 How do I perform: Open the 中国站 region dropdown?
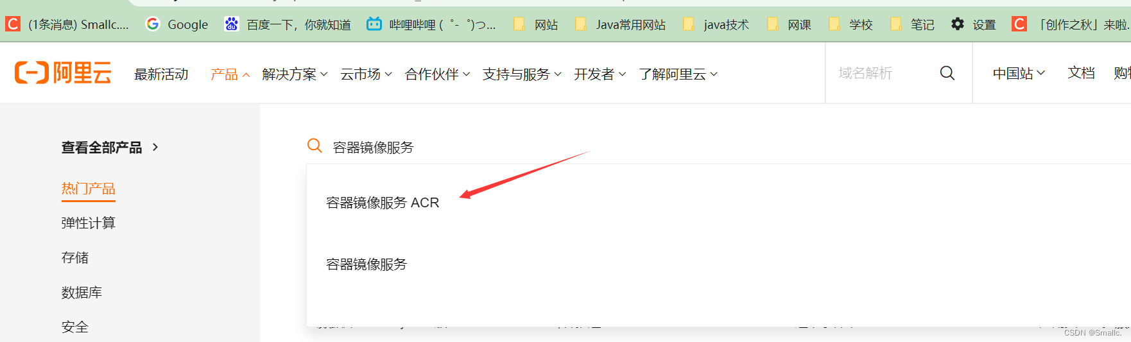coord(1019,73)
